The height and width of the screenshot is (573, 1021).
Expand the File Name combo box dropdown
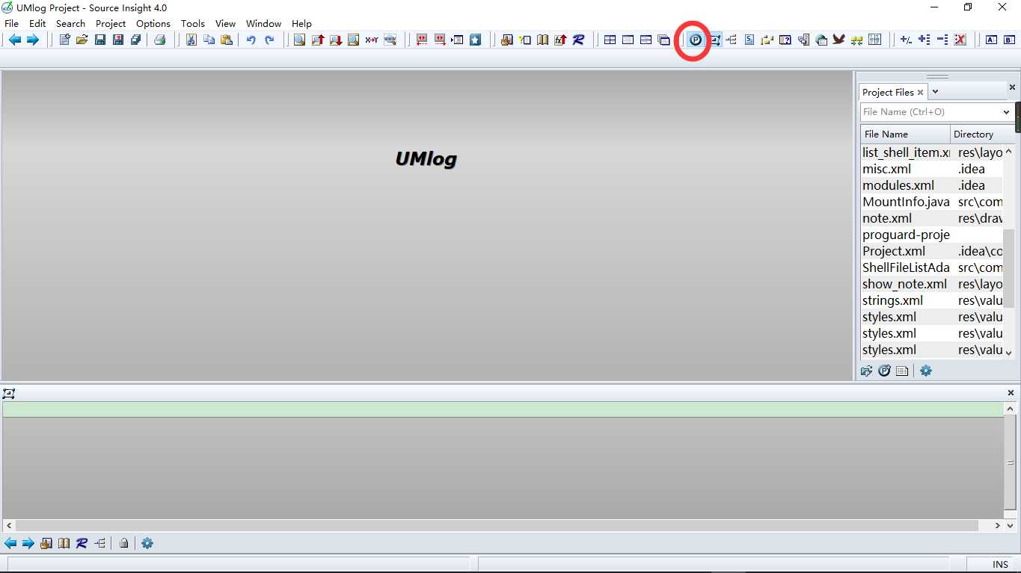(x=1006, y=112)
